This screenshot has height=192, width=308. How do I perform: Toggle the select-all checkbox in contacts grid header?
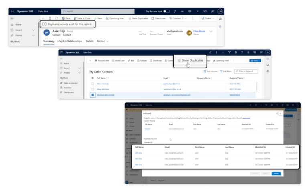(93, 78)
